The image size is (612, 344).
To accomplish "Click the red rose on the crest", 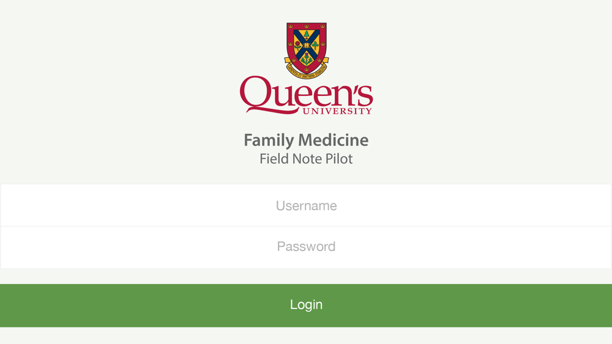I will pyautogui.click(x=297, y=46).
